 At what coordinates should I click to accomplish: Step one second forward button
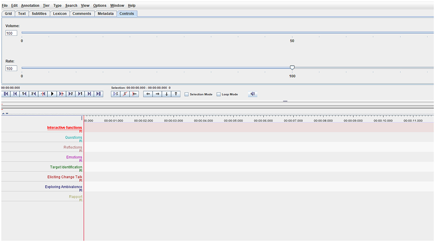(80, 94)
